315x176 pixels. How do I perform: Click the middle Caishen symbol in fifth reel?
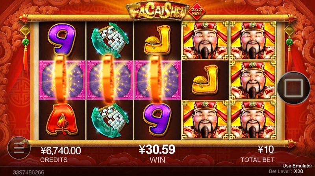253,80
